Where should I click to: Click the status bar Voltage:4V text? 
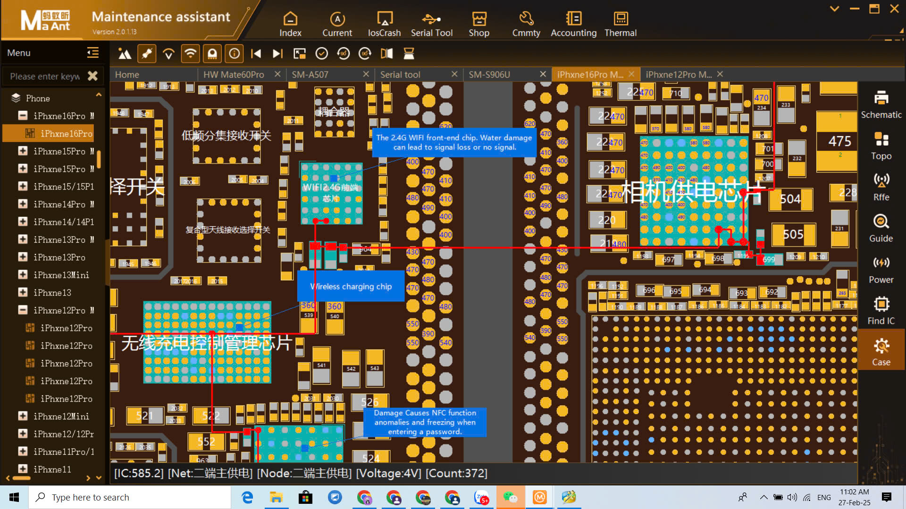coord(389,473)
